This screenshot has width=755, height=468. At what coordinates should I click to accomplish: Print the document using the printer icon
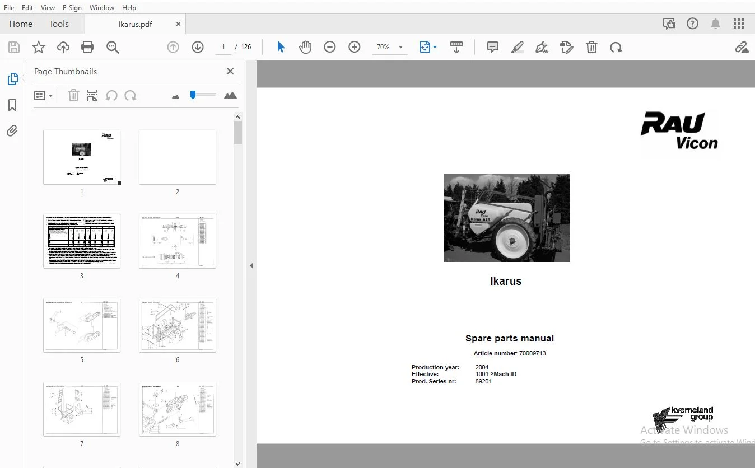[87, 47]
